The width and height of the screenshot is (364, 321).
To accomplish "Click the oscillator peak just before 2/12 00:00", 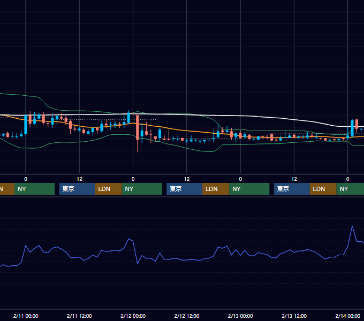I will tap(129, 239).
